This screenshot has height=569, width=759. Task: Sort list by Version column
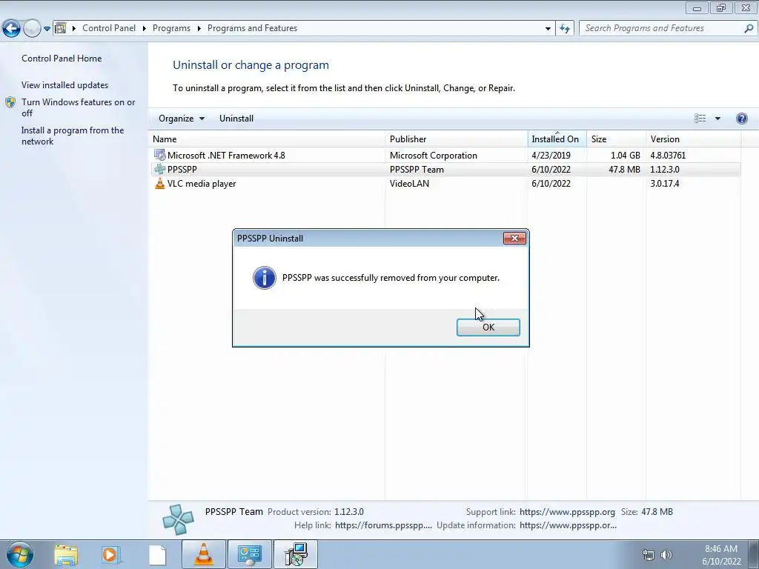[x=693, y=139]
